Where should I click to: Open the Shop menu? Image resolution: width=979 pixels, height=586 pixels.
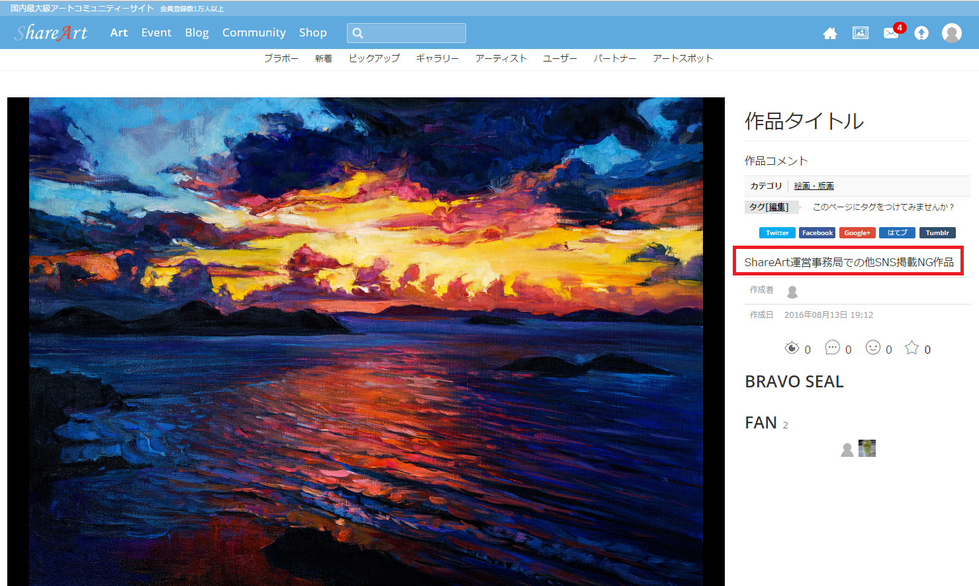pos(312,32)
